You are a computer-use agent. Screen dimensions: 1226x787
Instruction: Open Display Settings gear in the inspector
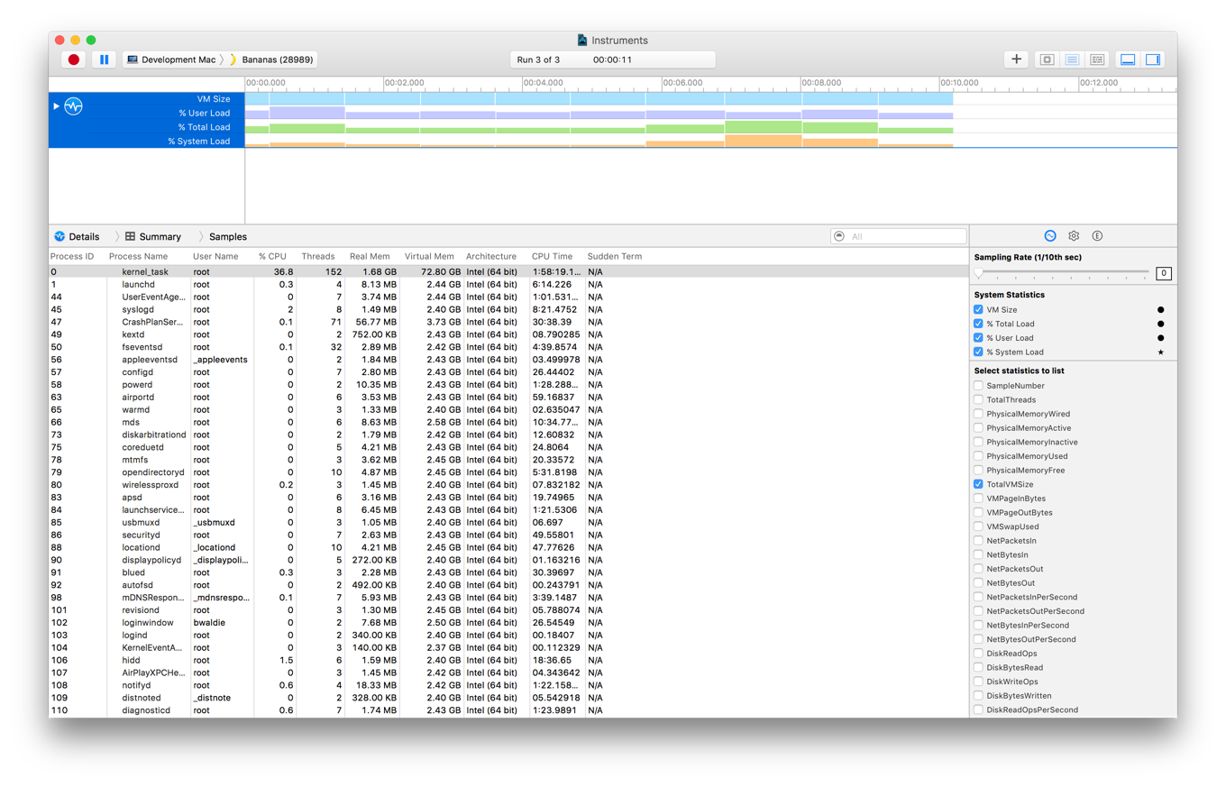(x=1073, y=234)
